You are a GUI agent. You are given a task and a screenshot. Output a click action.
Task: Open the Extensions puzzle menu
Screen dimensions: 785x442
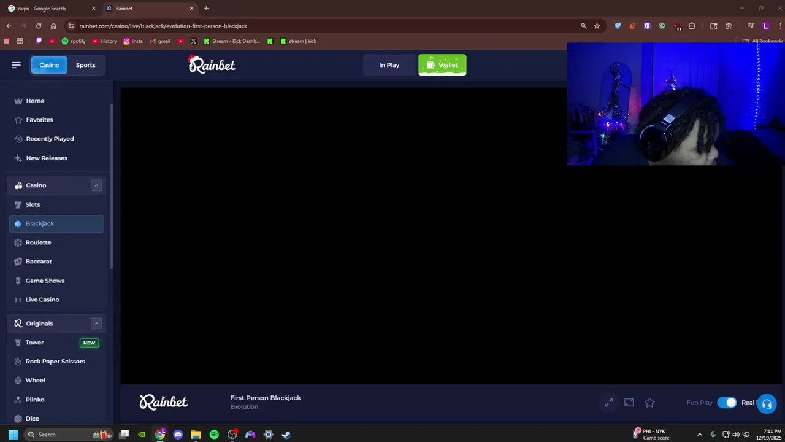point(692,26)
